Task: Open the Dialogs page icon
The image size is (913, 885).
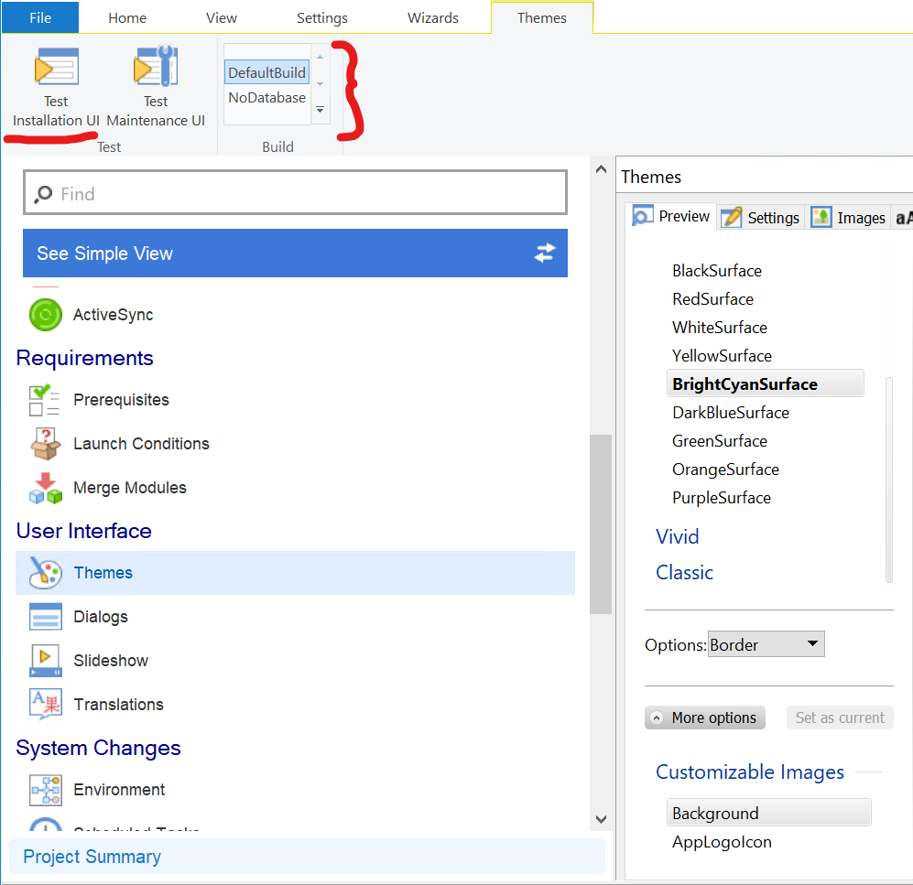Action: (x=45, y=617)
